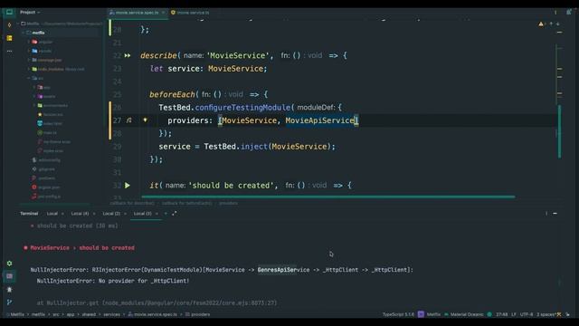Expand the coverage folder
Screen dimensions: 579x326
29,60
